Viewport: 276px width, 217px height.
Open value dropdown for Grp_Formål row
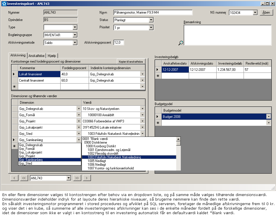point(143,115)
